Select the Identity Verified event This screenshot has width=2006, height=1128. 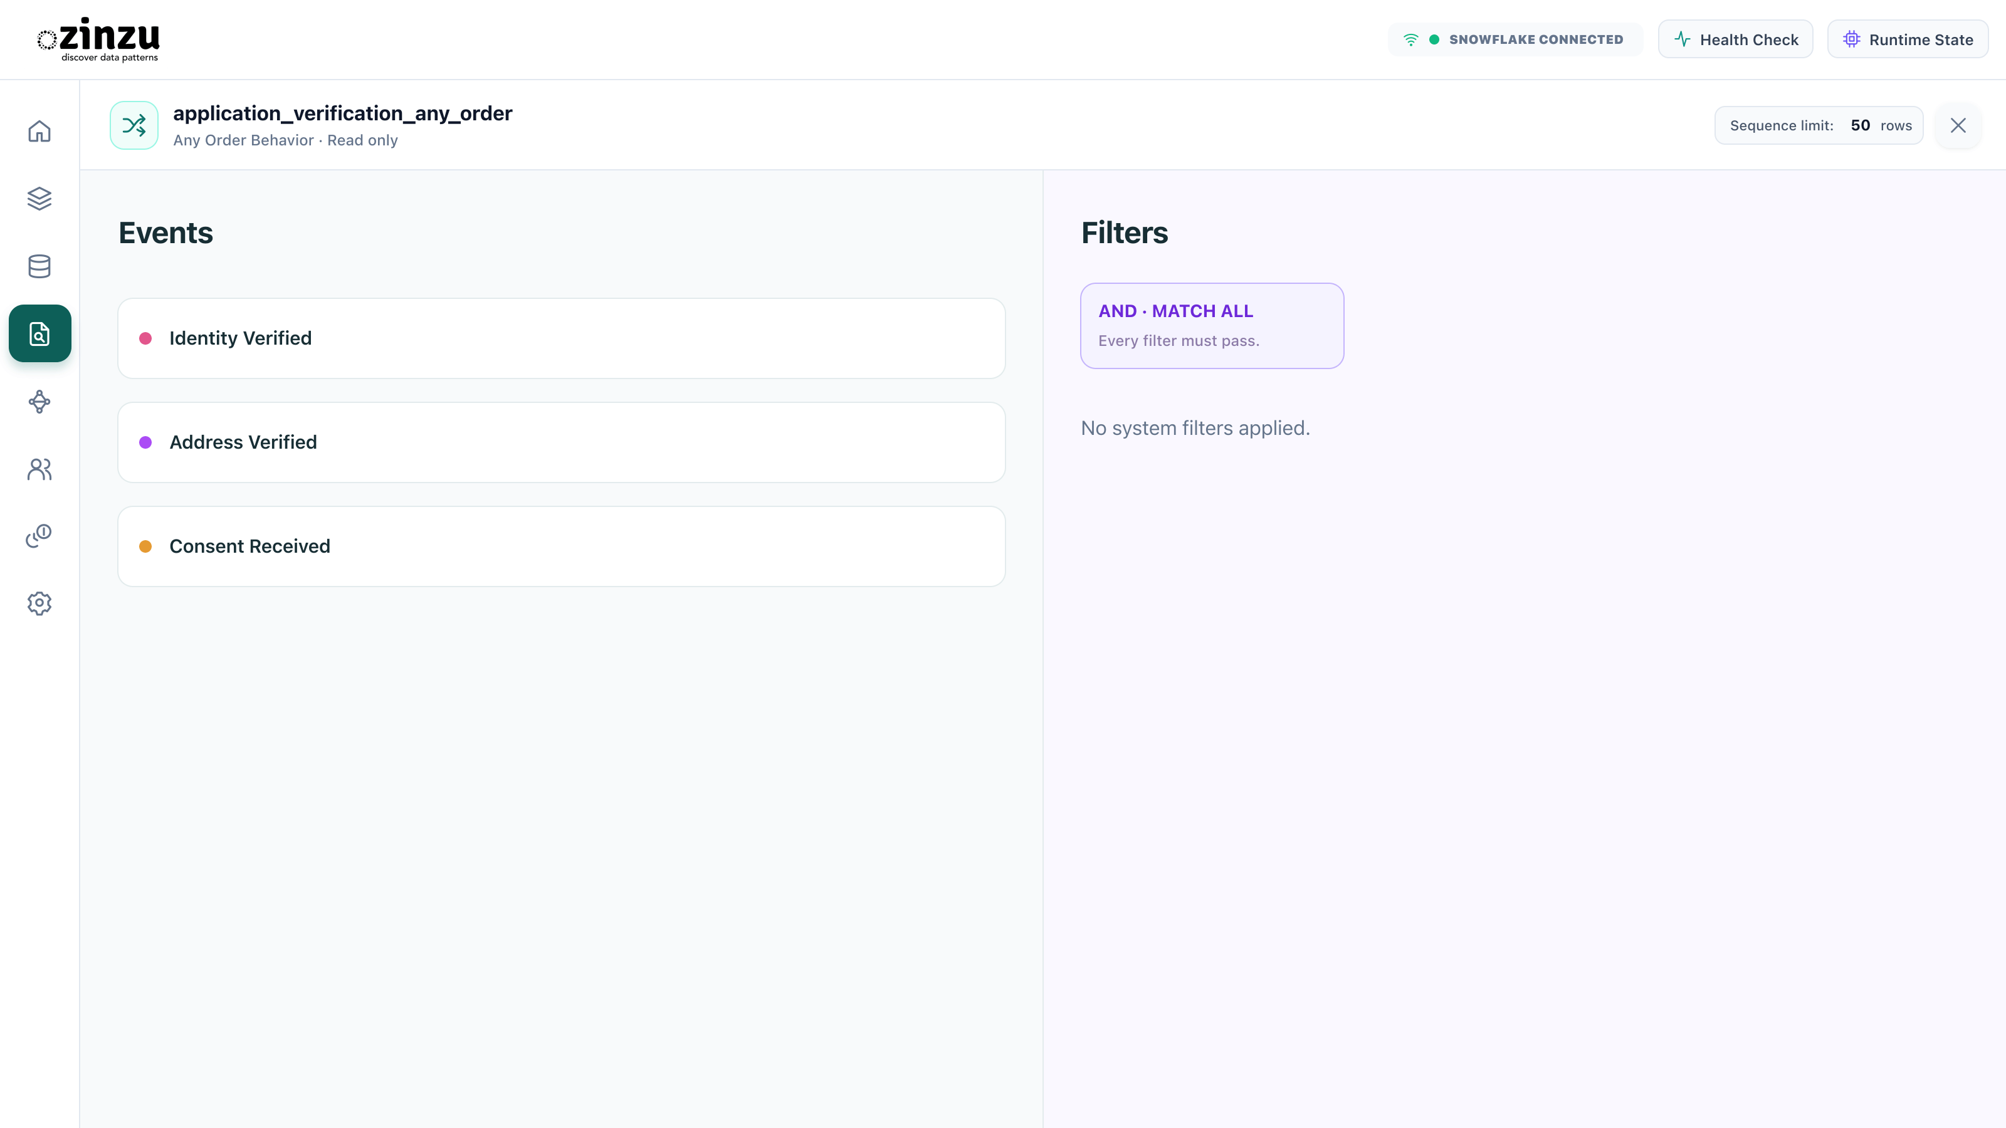pyautogui.click(x=562, y=338)
